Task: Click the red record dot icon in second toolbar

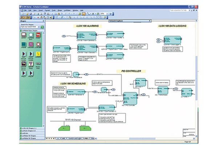Action: coord(38,17)
